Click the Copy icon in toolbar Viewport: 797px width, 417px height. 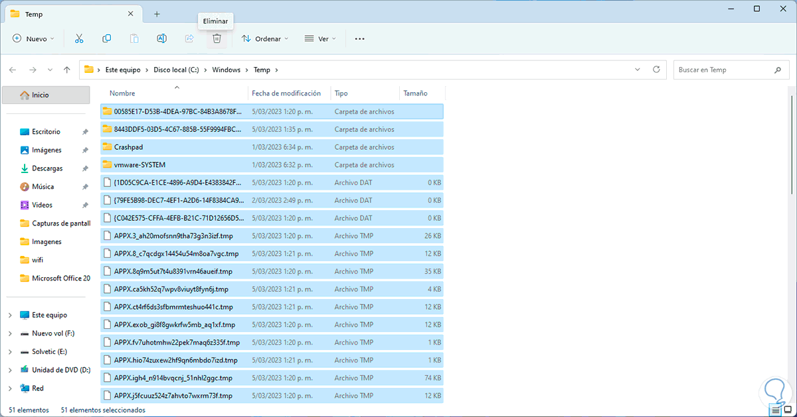point(106,39)
